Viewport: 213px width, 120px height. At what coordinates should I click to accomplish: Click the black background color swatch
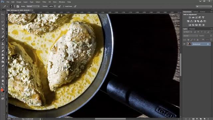tap(4, 92)
